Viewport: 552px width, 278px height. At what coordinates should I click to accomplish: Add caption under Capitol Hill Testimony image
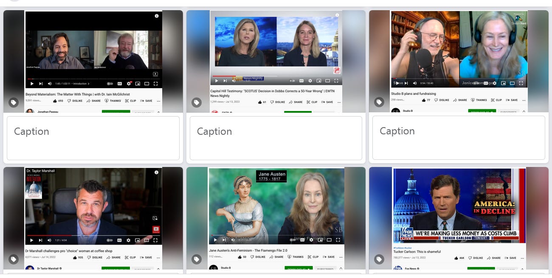[x=276, y=138]
